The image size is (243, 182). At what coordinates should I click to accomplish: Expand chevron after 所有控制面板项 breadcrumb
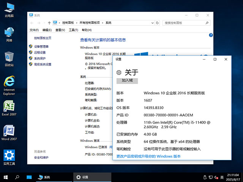point(103,23)
